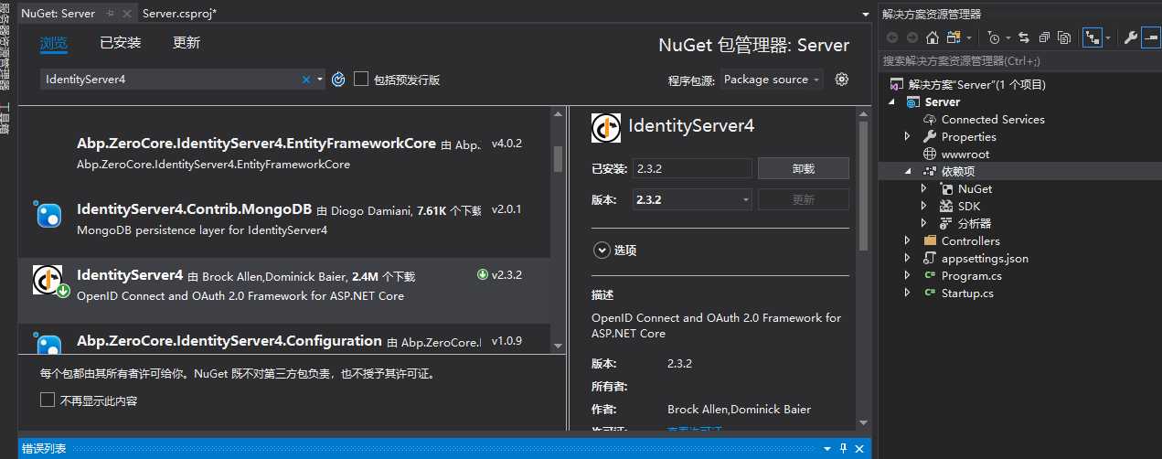Expand the Controllers folder
Image resolution: width=1162 pixels, height=459 pixels.
[907, 240]
